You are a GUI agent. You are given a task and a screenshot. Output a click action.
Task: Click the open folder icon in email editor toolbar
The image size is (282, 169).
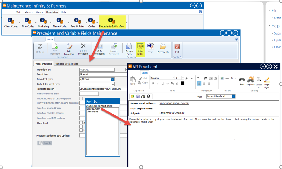click(133, 97)
